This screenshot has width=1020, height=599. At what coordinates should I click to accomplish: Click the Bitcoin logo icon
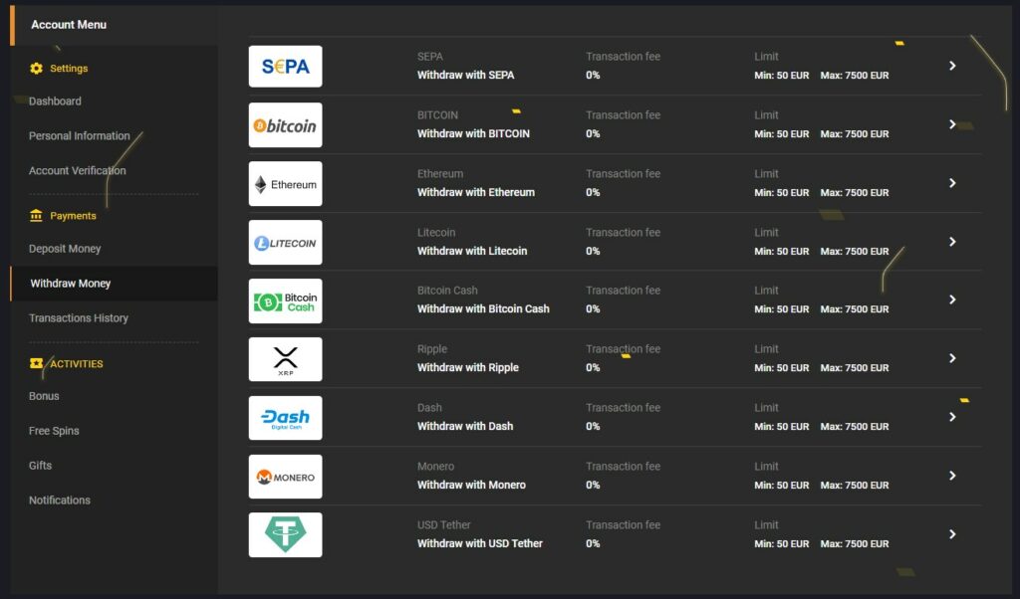(x=285, y=125)
